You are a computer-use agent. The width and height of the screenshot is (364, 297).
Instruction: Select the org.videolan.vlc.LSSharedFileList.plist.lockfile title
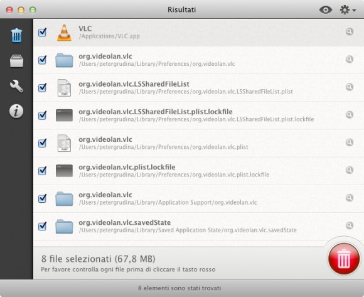pos(156,112)
